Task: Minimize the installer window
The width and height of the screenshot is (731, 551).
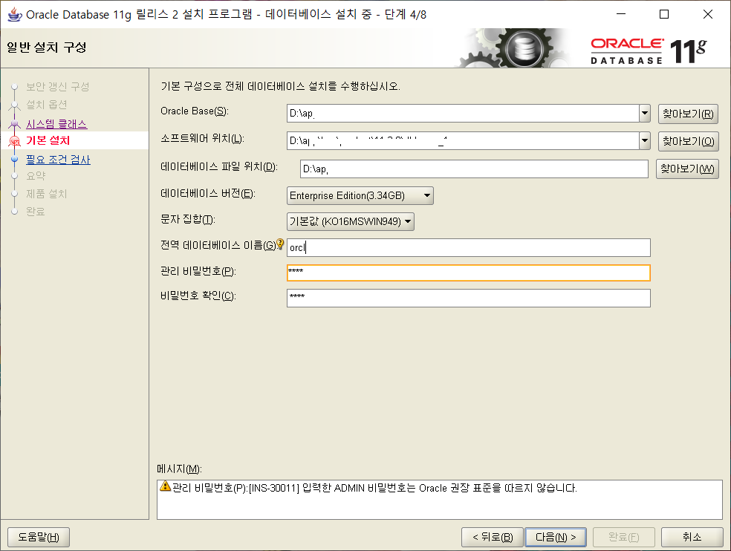Action: [621, 14]
